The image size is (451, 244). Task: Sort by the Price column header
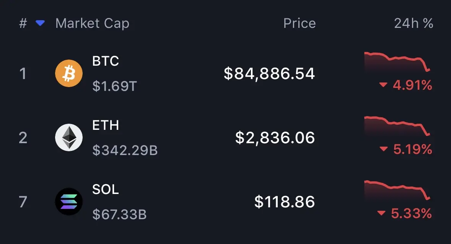click(300, 24)
